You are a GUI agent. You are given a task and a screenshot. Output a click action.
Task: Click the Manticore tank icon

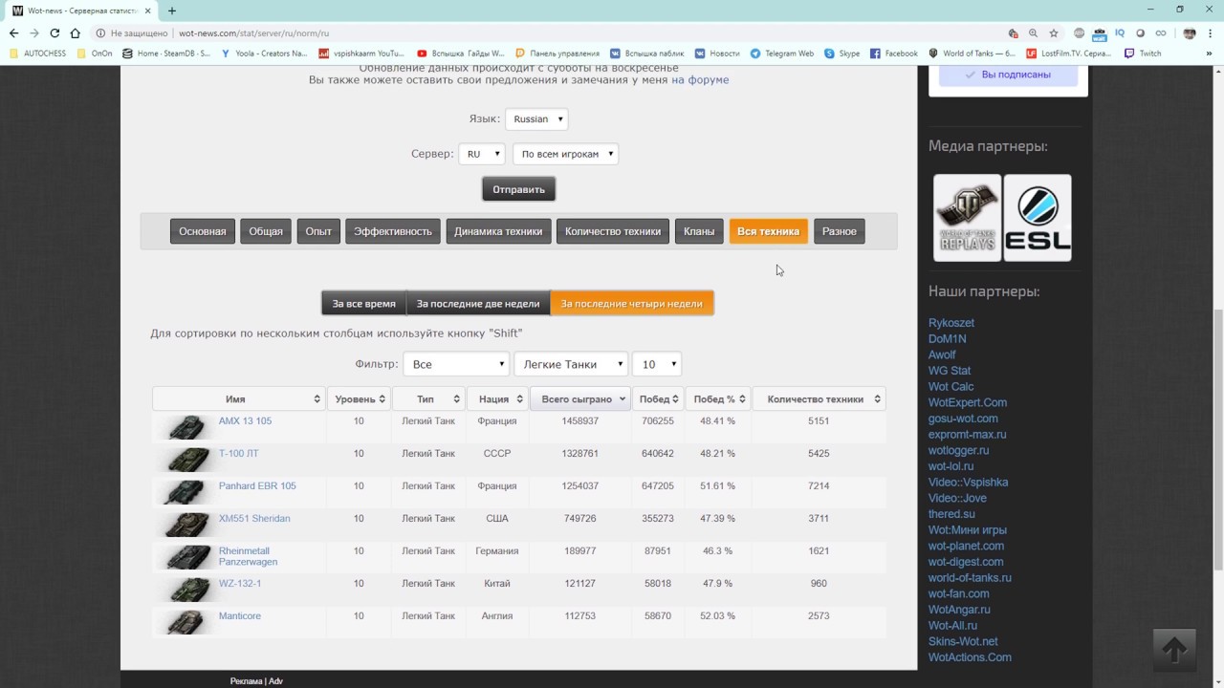(x=186, y=621)
